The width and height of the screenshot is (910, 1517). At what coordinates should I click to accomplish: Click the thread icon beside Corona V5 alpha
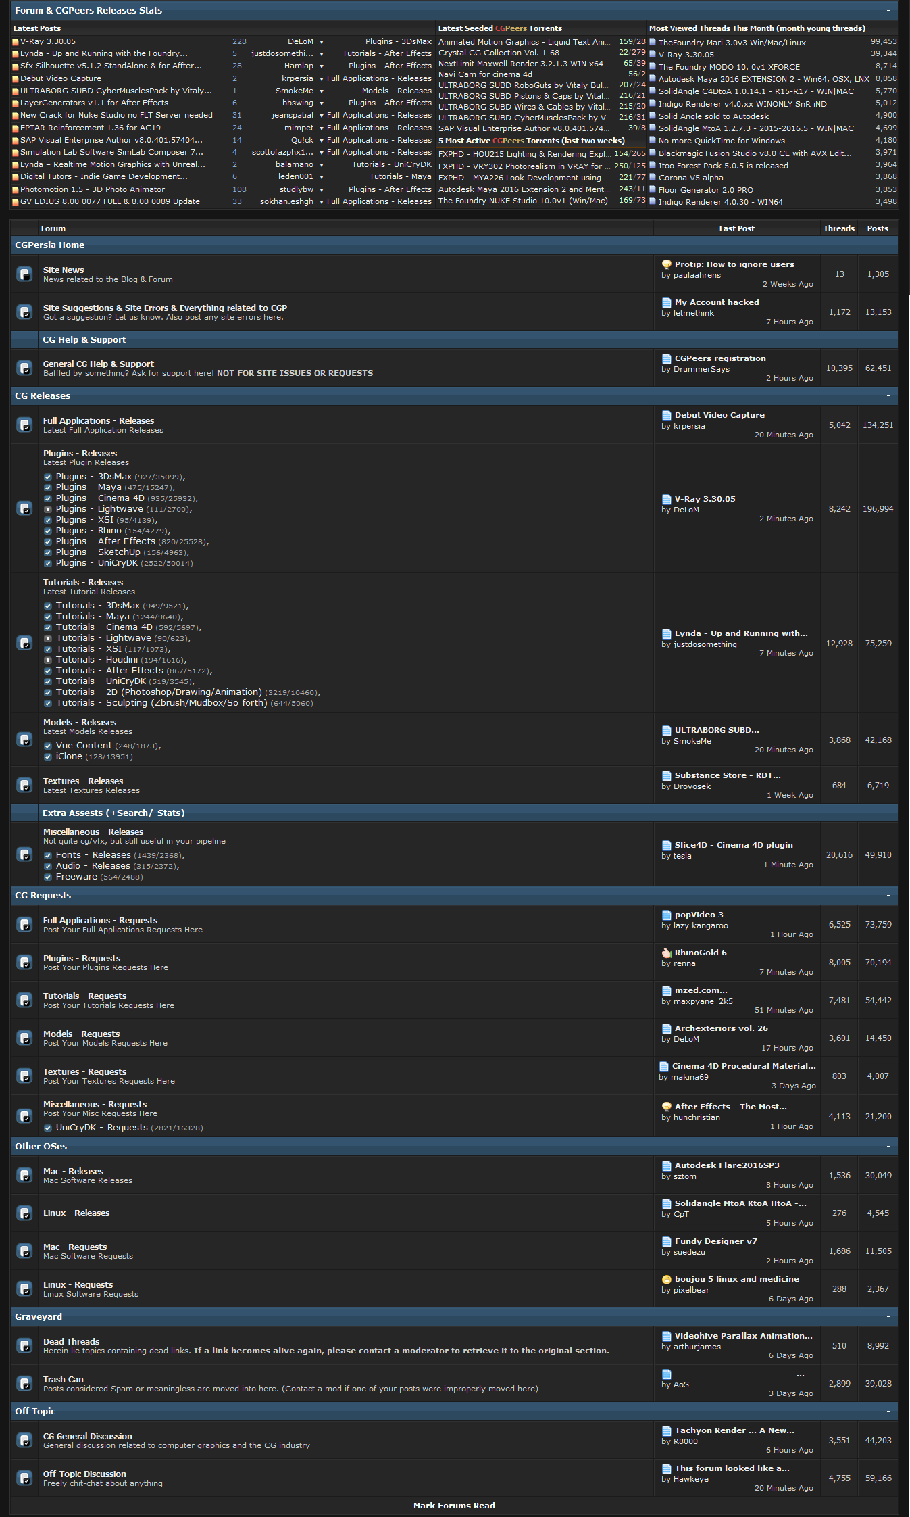653,177
